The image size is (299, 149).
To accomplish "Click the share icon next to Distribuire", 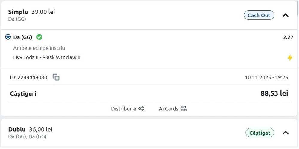I will (x=141, y=109).
